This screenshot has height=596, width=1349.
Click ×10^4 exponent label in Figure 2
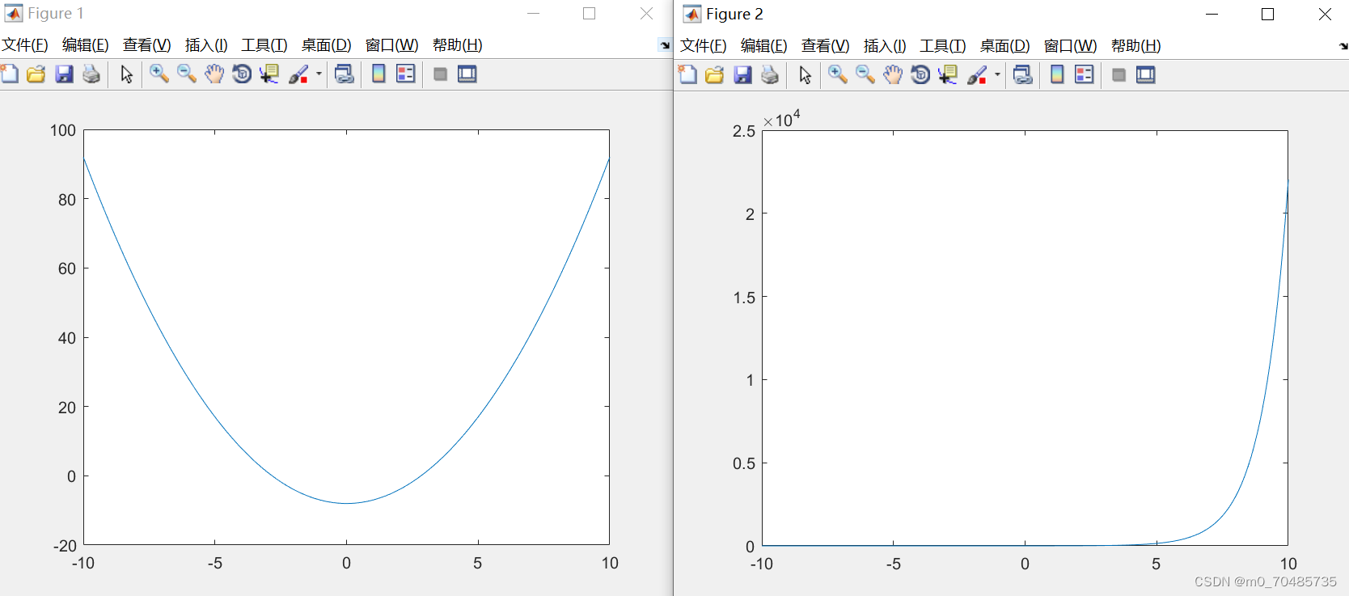(781, 119)
